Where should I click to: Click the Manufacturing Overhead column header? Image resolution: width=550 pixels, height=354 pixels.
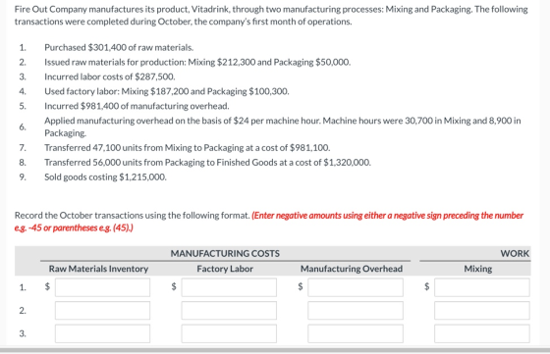point(352,269)
